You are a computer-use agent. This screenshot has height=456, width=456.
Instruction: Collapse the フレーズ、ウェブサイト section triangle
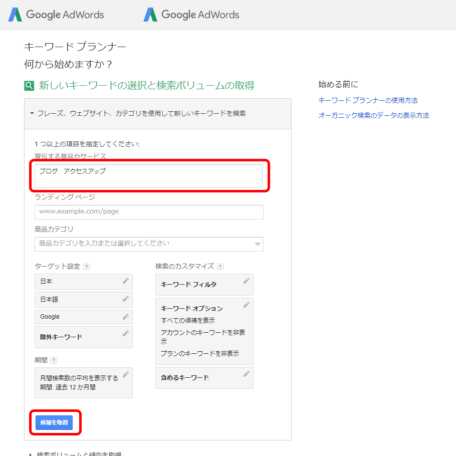tap(32, 113)
